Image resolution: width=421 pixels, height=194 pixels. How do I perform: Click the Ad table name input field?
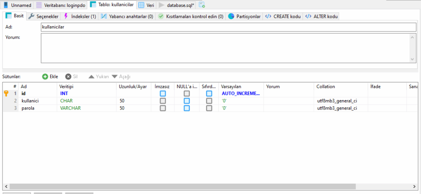click(229, 27)
